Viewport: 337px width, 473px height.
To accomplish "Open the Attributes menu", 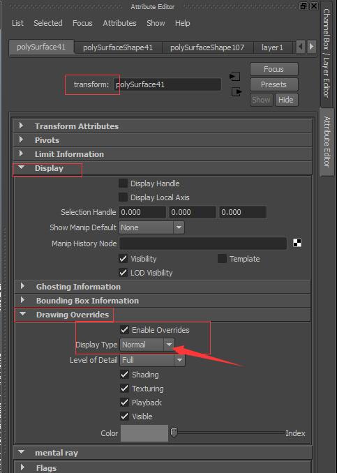I will (x=119, y=23).
